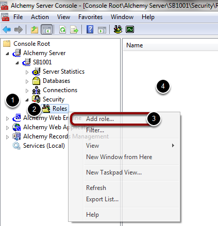Click the Roles node icon
This screenshot has height=226, width=218.
(x=46, y=109)
